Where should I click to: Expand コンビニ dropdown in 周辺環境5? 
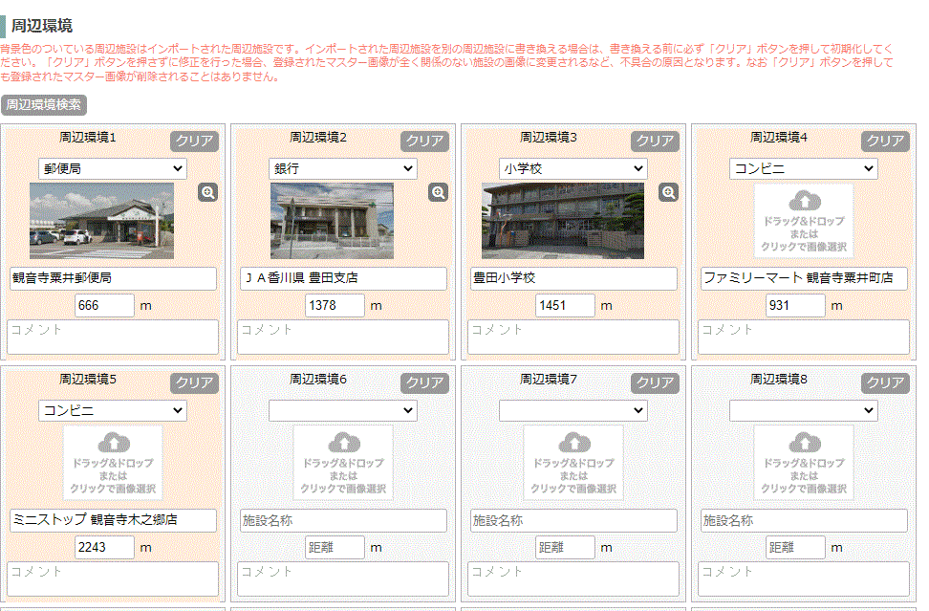113,411
